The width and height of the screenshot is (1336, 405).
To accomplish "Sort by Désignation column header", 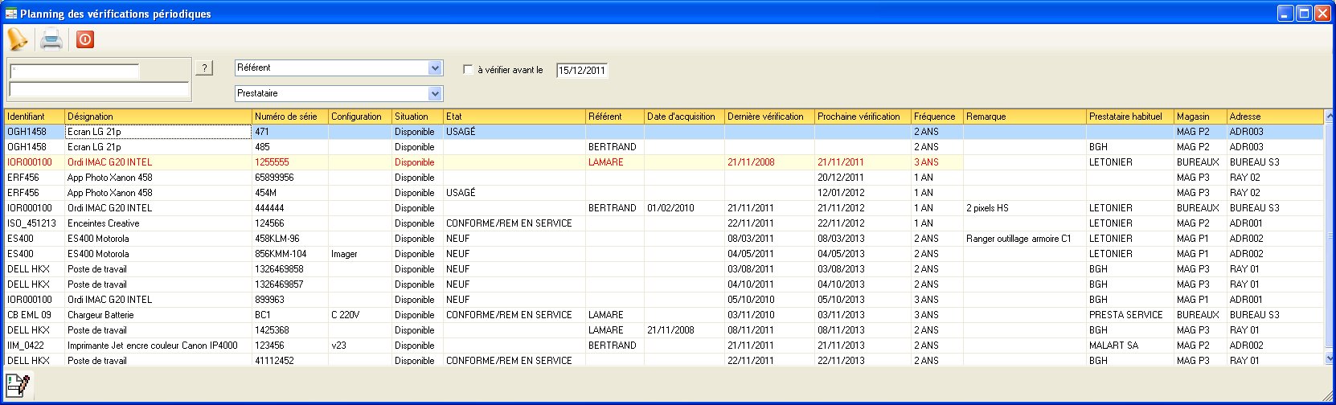I will (158, 117).
